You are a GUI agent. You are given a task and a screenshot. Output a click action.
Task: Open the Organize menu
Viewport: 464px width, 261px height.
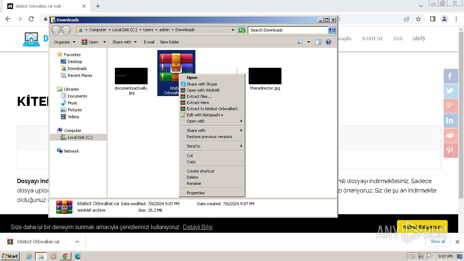[x=65, y=42]
